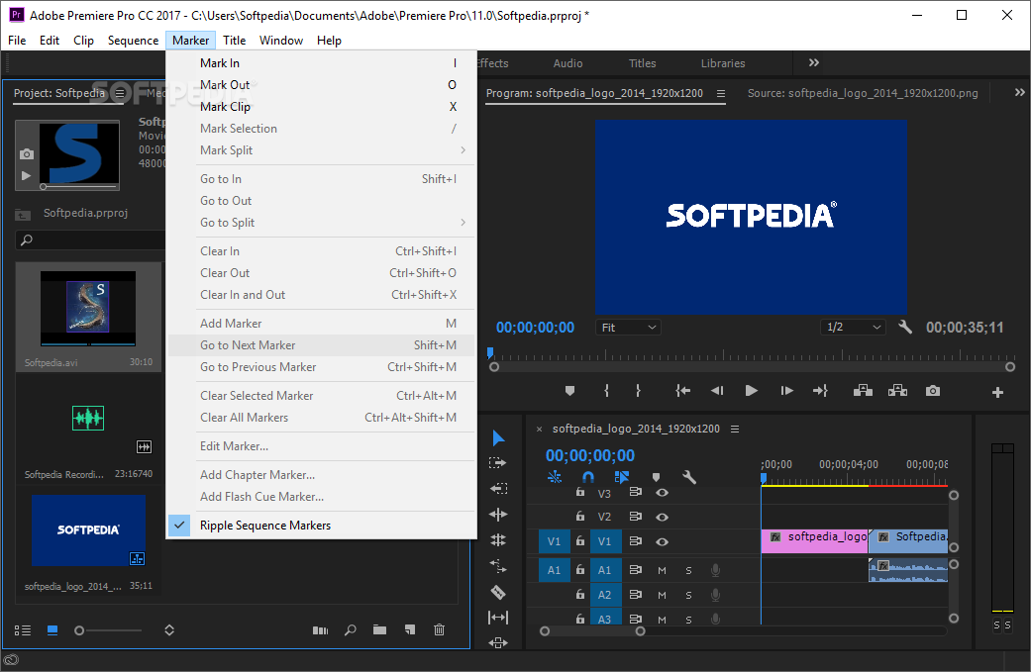
Task: Open the Fit zoom level dropdown
Action: coord(628,328)
